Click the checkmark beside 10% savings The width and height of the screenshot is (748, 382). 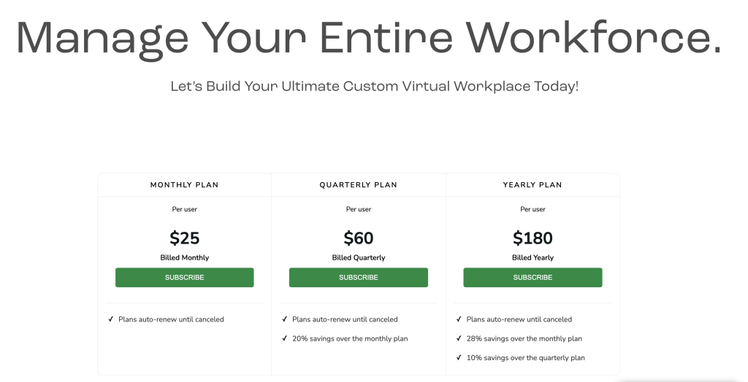[459, 358]
